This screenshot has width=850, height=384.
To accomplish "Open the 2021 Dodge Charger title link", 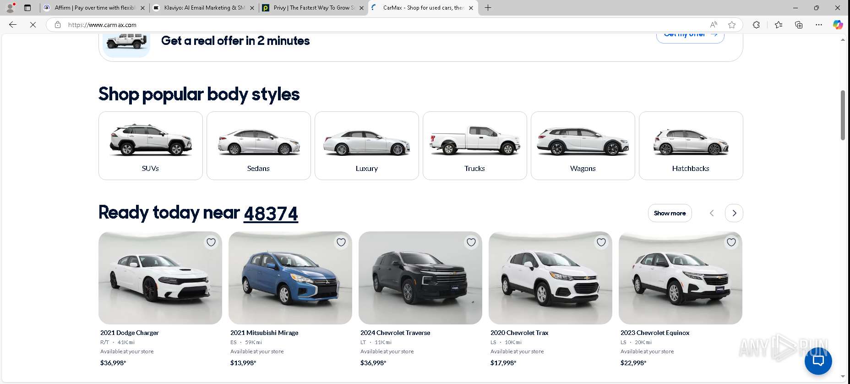I will point(130,333).
